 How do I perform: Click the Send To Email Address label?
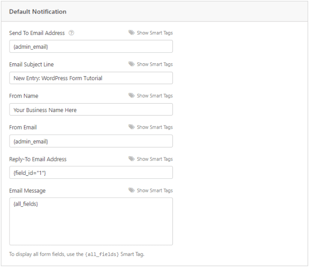coord(37,33)
